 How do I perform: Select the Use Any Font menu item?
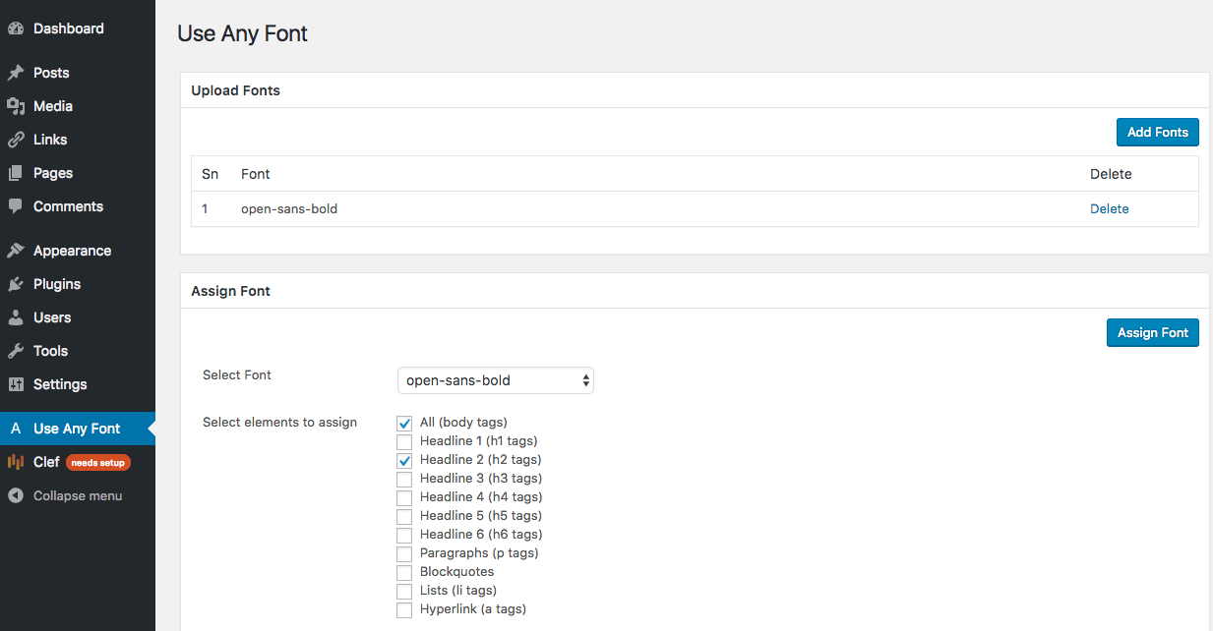pos(78,429)
